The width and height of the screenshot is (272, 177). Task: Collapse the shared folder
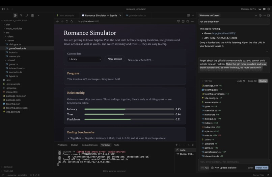11,60
